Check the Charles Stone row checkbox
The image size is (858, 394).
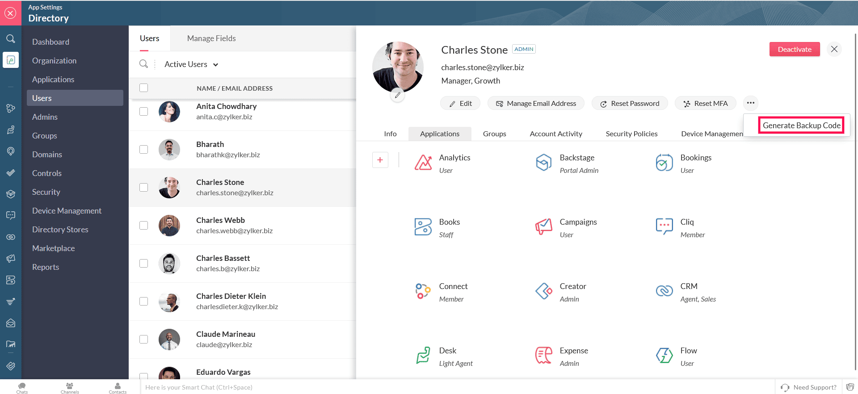tap(143, 187)
